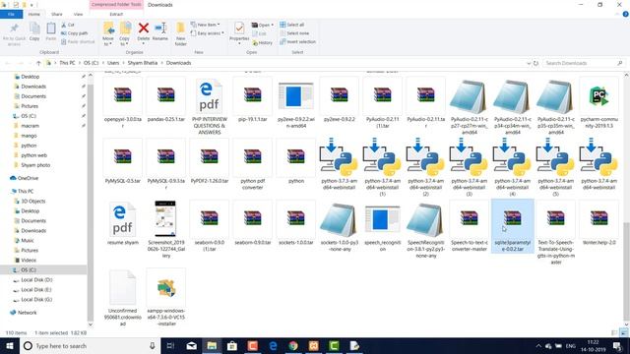This screenshot has width=630, height=354.
Task: Click Copy path button
Action: point(75,33)
